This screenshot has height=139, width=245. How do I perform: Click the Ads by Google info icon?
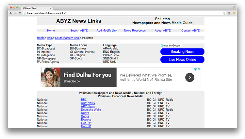[x=162, y=45]
